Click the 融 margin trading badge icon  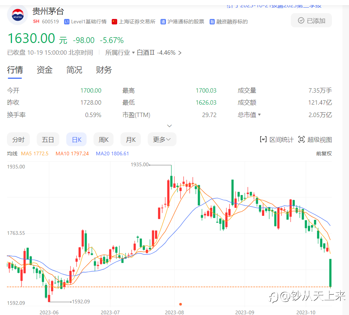point(212,22)
